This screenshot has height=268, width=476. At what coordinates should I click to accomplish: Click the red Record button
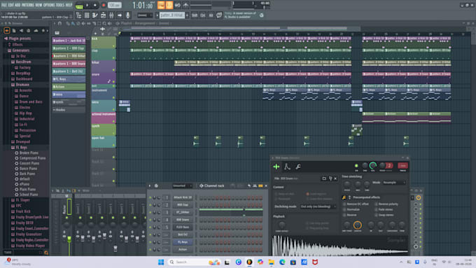coord(104,5)
